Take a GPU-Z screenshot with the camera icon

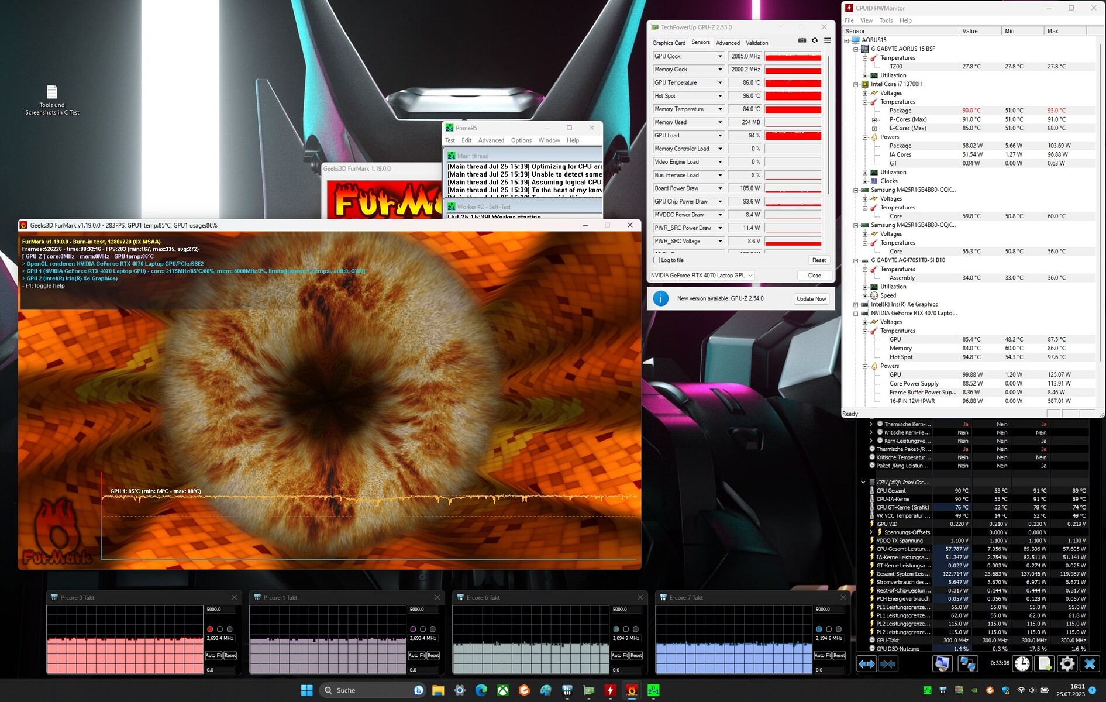point(802,40)
